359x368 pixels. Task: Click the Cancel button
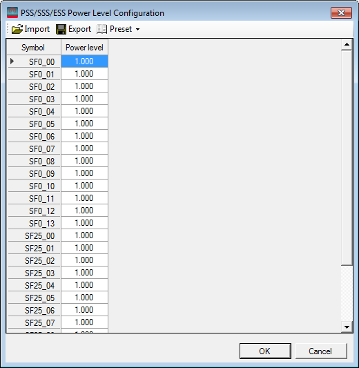321,351
